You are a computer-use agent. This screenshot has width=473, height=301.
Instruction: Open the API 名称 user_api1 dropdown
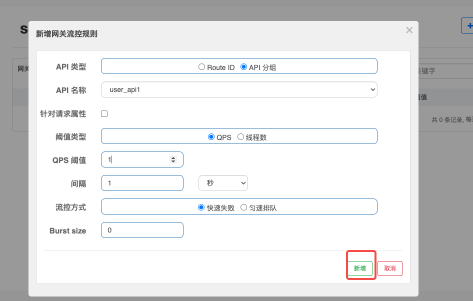click(239, 89)
